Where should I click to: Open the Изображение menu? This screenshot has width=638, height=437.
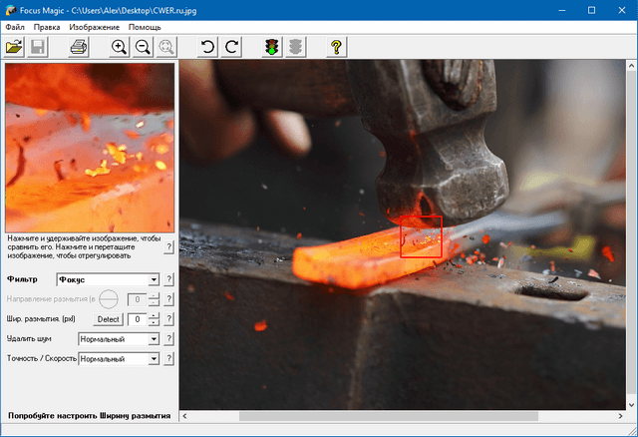tap(95, 27)
